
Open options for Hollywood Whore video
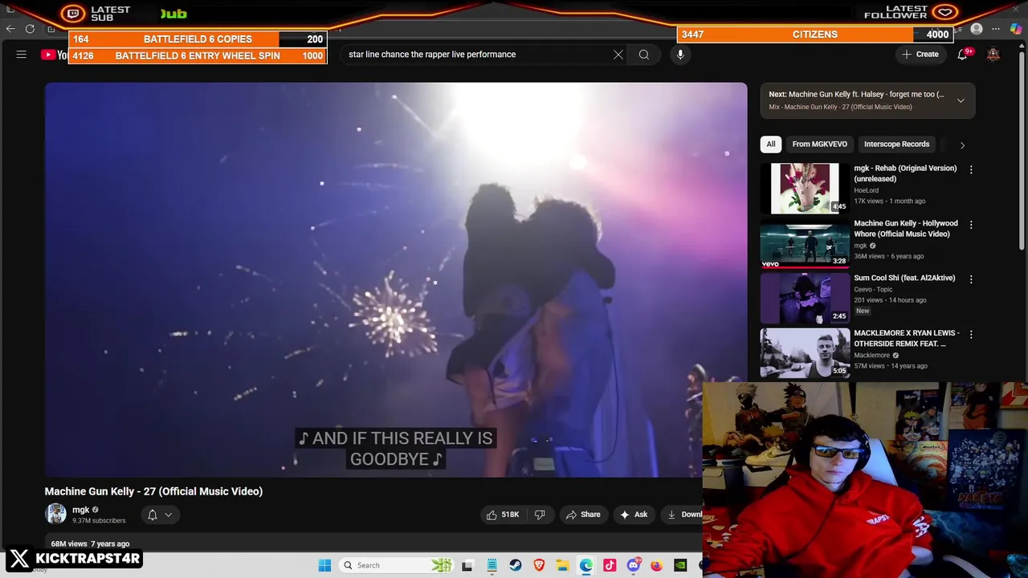pos(971,225)
